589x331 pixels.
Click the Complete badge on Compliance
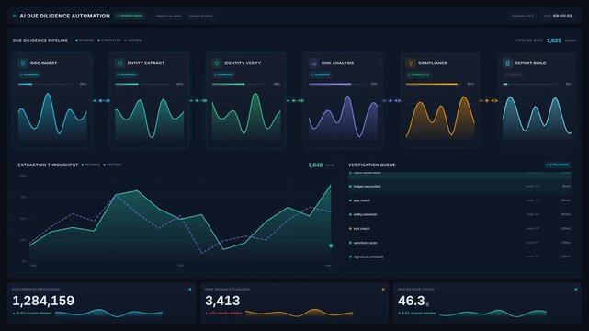(418, 74)
